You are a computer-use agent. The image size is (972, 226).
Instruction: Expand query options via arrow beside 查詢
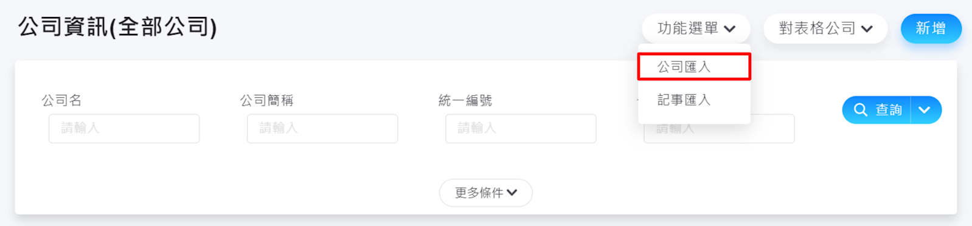pyautogui.click(x=925, y=110)
